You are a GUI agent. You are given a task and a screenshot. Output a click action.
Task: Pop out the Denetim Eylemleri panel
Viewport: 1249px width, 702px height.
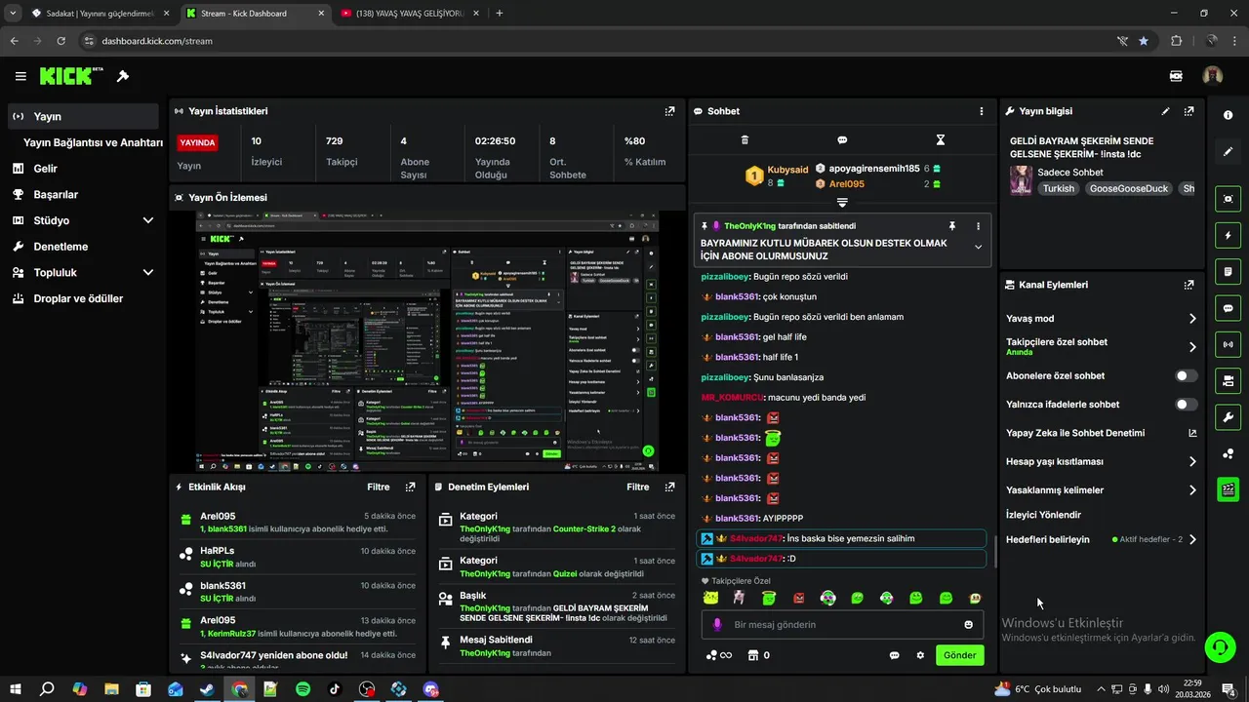pyautogui.click(x=669, y=487)
